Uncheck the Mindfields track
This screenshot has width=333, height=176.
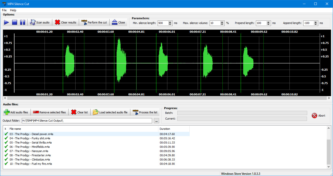pyautogui.click(x=6, y=147)
